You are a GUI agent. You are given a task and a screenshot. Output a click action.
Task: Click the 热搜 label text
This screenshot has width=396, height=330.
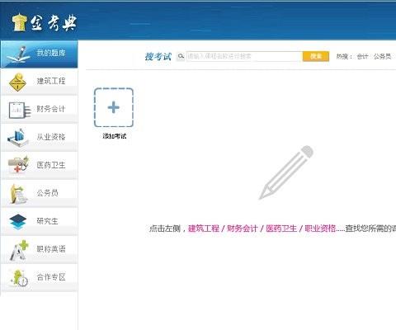[x=343, y=56]
